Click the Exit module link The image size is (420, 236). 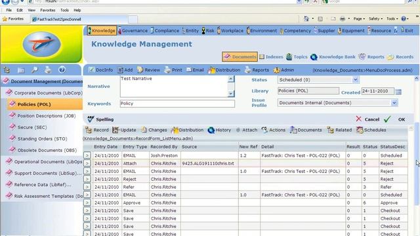coord(407,31)
